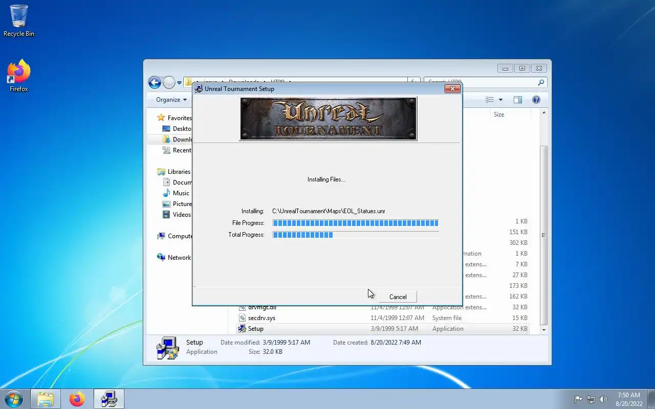The height and width of the screenshot is (409, 655).
Task: Click the Application type cell of Setup
Action: click(x=448, y=329)
